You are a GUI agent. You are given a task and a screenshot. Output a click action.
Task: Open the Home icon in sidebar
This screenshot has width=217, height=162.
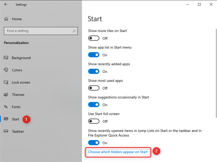[6, 19]
